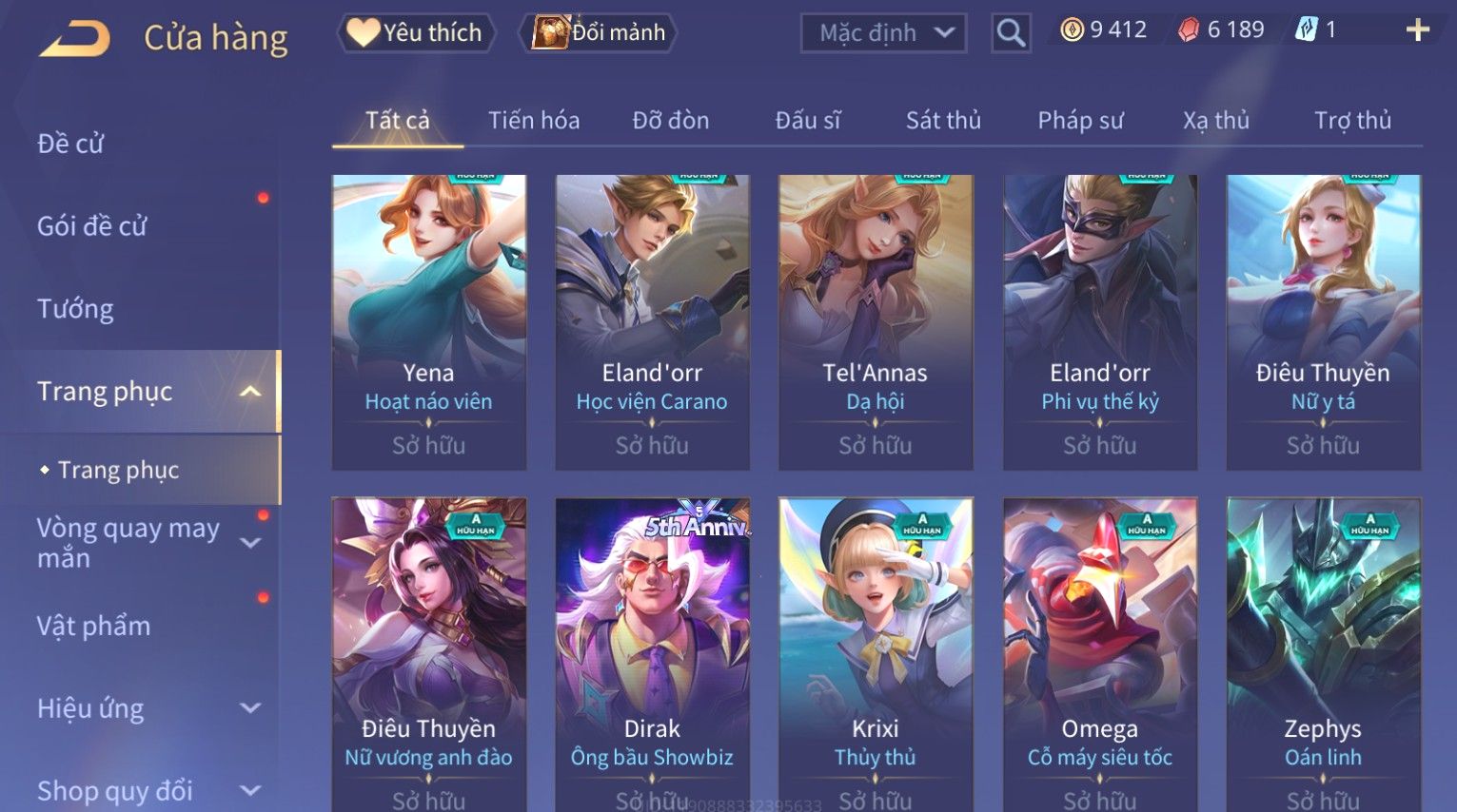Screen dimensions: 1457x812
Task: Tap the plus icon to add currency
Action: pyautogui.click(x=1418, y=30)
